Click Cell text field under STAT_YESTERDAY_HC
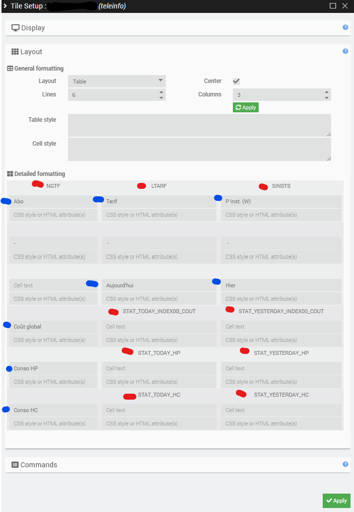 click(281, 410)
